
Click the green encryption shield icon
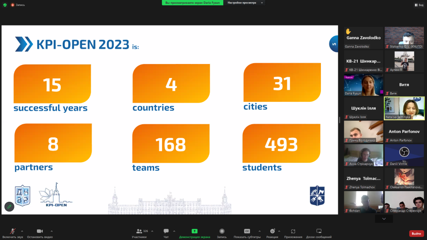(x=5, y=5)
